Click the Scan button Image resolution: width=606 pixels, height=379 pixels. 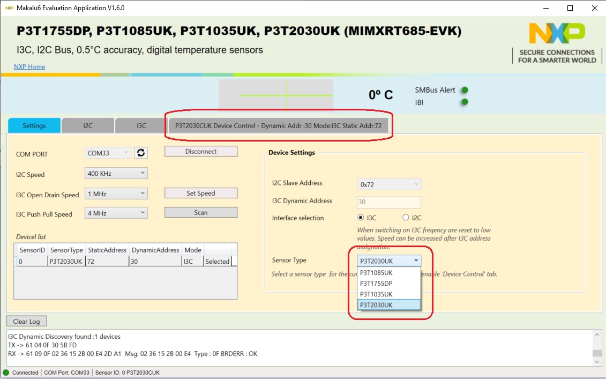point(200,213)
